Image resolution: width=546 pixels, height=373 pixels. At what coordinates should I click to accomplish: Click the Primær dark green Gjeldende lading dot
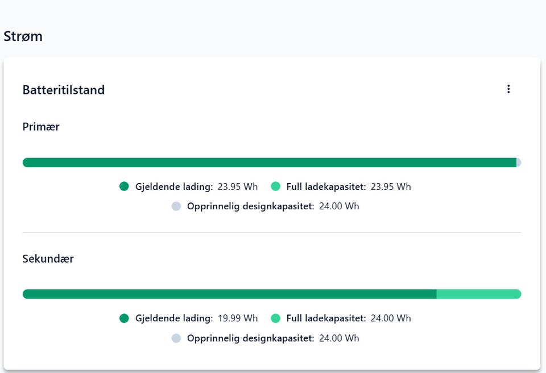124,186
